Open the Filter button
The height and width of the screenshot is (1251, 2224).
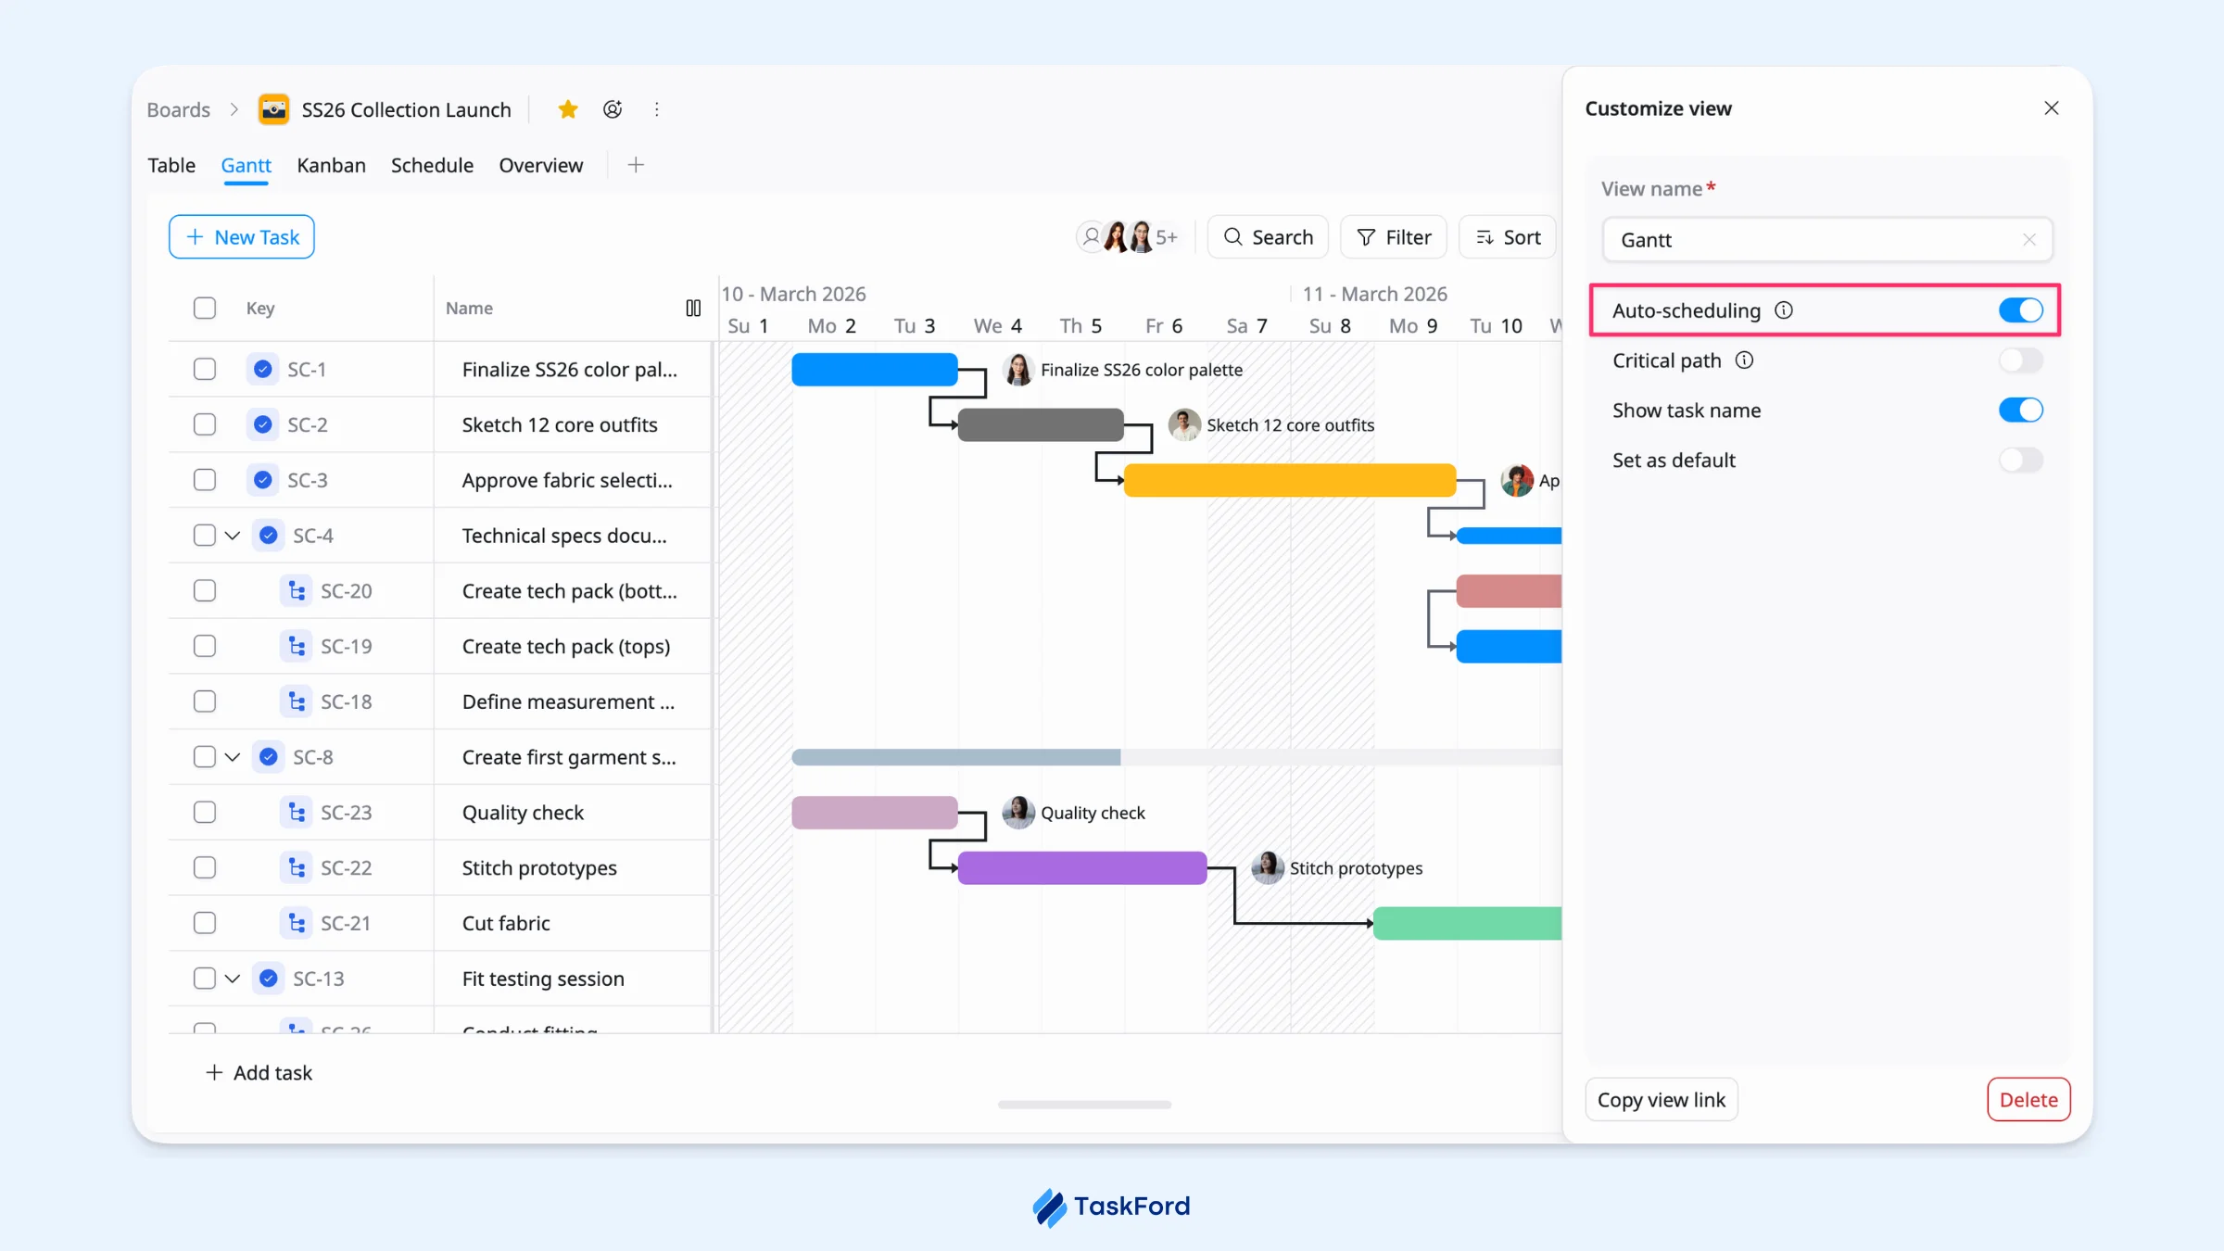click(x=1394, y=237)
